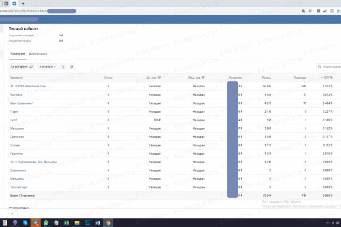Open campaign 'тест1'
The image size is (341, 227).
tap(14, 120)
